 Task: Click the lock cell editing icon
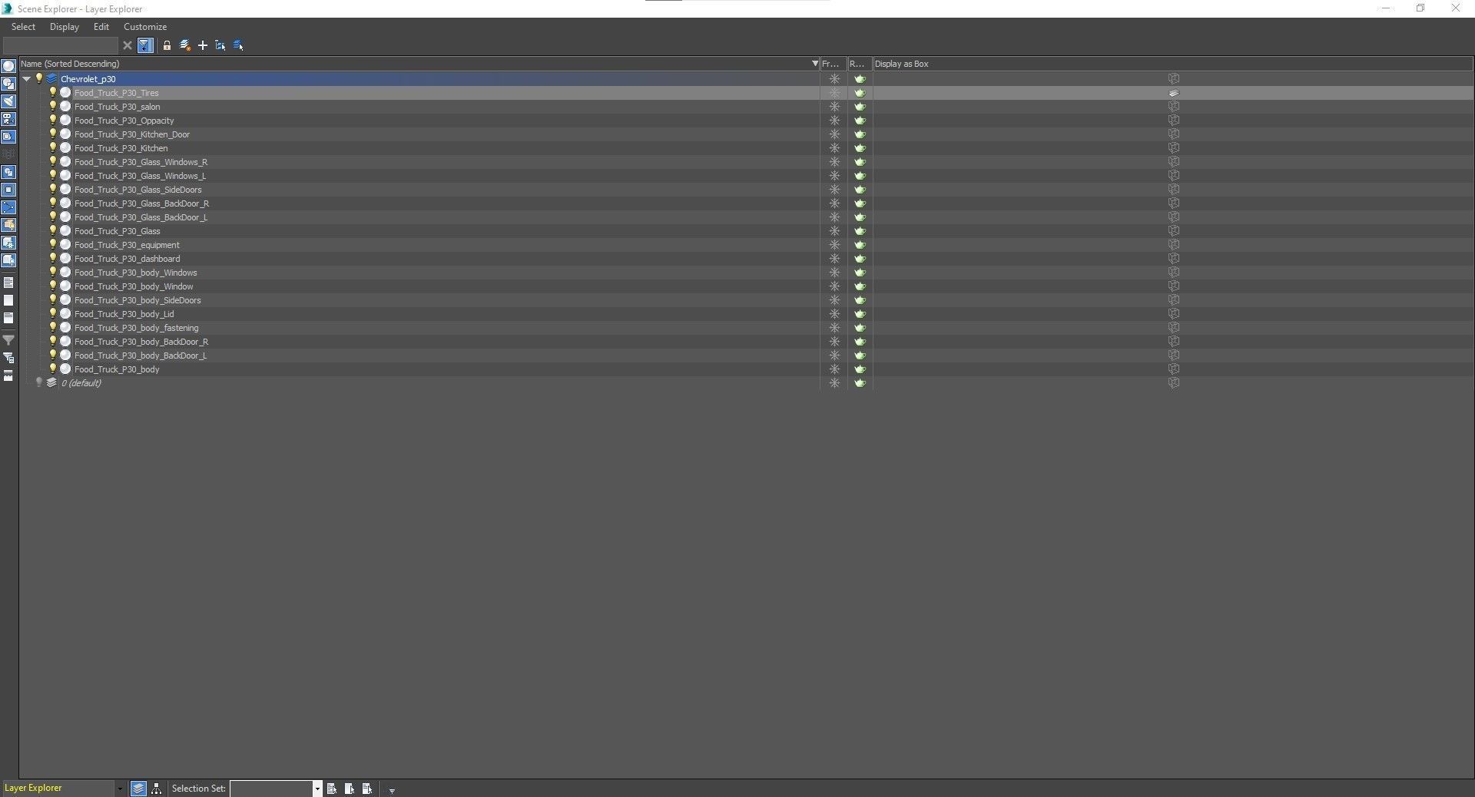[x=167, y=45]
